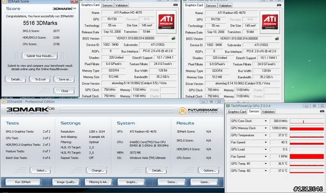Viewport: 326px width, 193px height.
Task: Click the Run 3DMark button
Action: 23,182
